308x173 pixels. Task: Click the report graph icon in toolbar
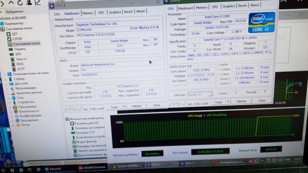[x=37, y=2]
